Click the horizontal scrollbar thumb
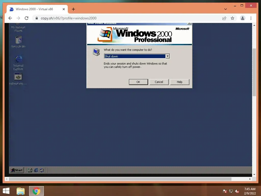Viewport: 261px width, 196px height. [x=120, y=179]
